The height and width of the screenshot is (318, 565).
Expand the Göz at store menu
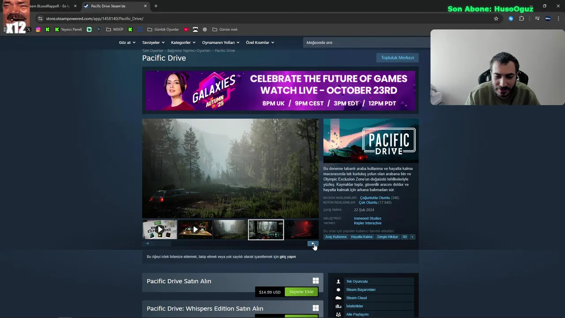pyautogui.click(x=127, y=42)
